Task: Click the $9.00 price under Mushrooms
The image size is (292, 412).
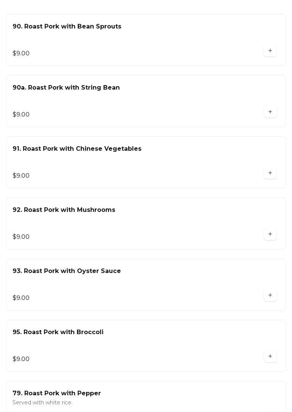Action: [x=21, y=237]
